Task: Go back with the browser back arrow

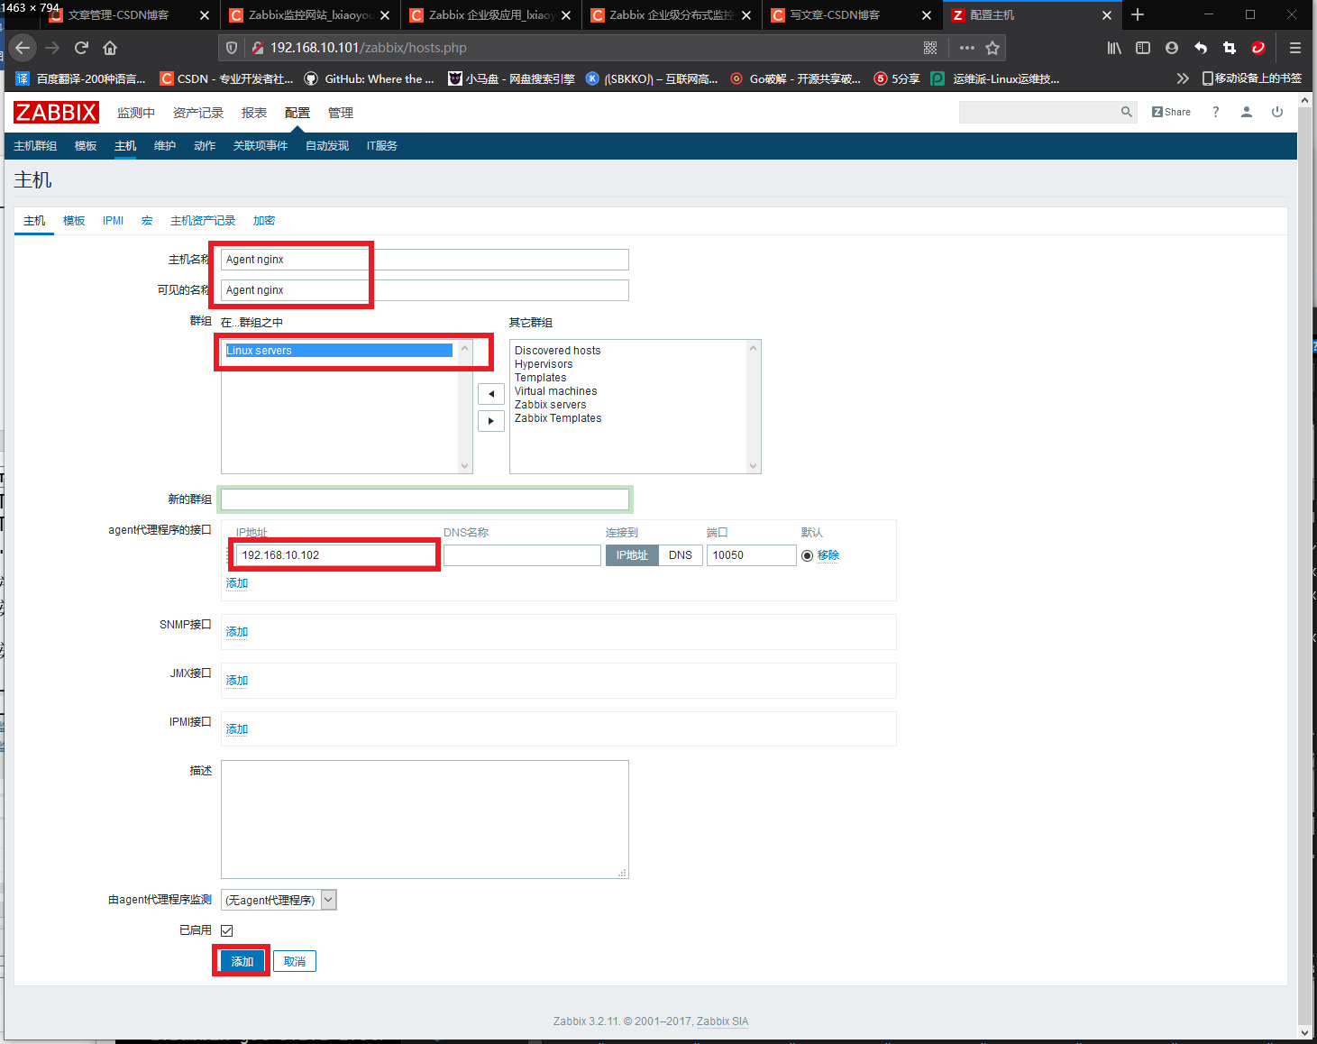Action: coord(23,48)
